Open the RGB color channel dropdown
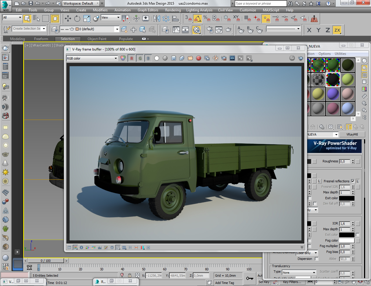The width and height of the screenshot is (371, 286). tap(92, 58)
